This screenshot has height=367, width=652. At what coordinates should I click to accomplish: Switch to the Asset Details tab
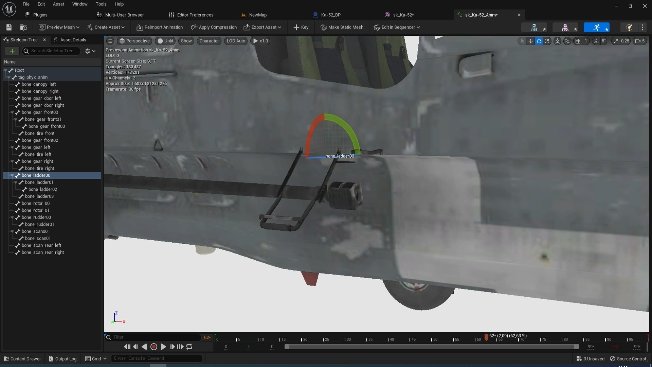(x=70, y=40)
